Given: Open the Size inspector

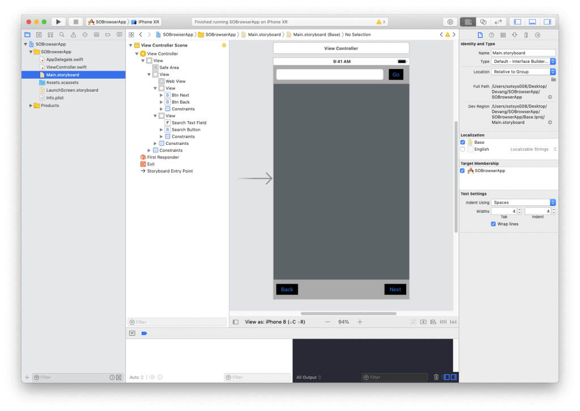Looking at the screenshot, I should [x=526, y=35].
